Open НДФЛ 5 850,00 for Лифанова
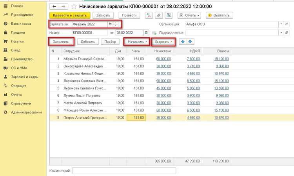 [193, 88]
